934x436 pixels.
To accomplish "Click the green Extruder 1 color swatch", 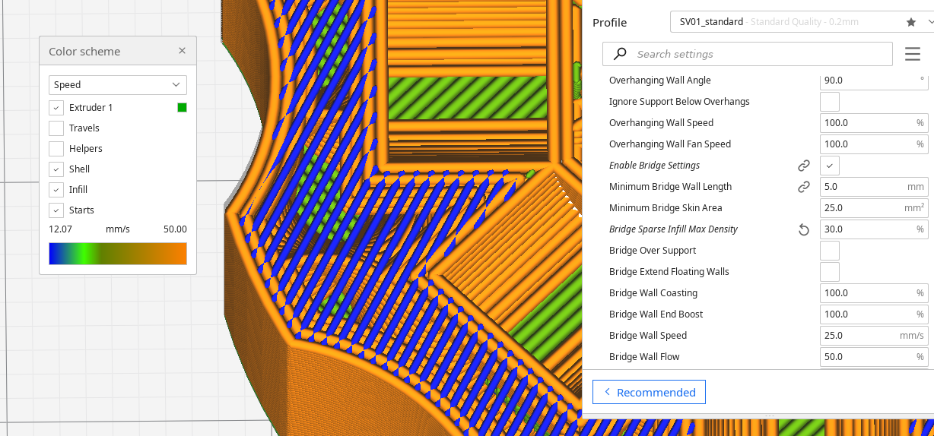I will (x=182, y=108).
